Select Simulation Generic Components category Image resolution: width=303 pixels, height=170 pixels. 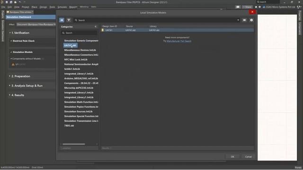coord(81,41)
